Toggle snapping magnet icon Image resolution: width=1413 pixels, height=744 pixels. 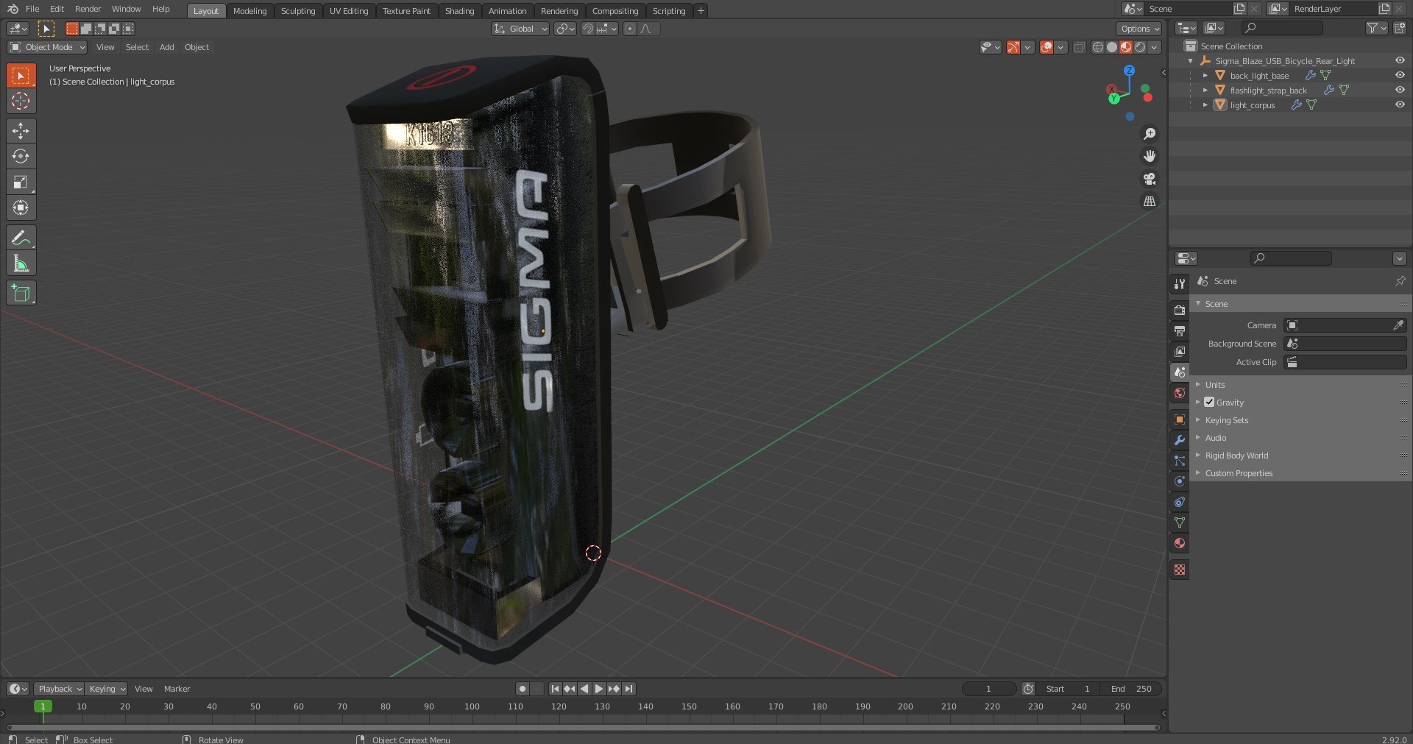click(x=587, y=29)
